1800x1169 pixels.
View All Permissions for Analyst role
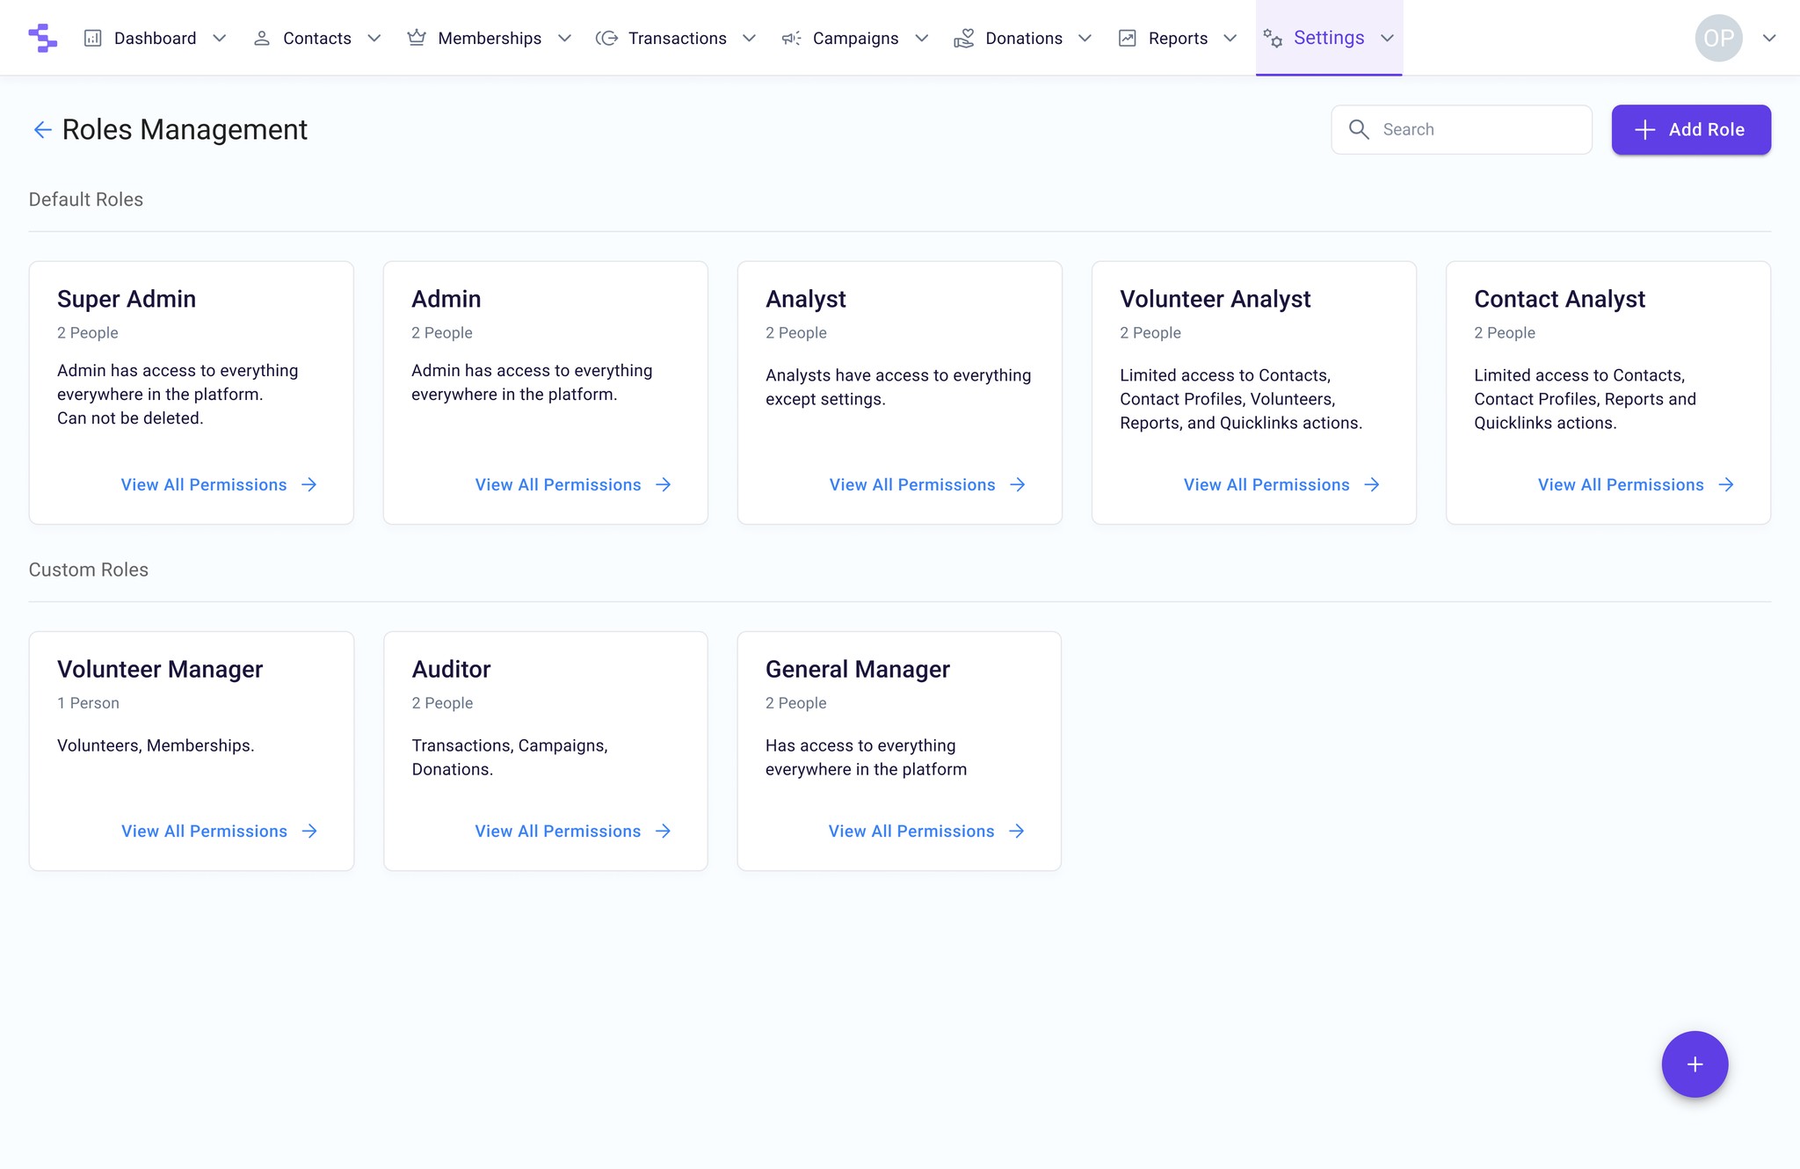[927, 485]
